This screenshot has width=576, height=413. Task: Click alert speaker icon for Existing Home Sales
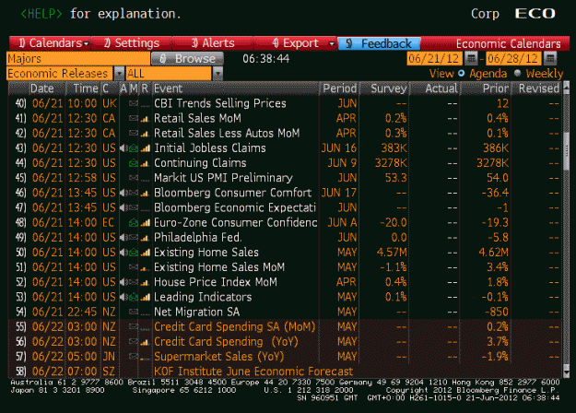coord(123,253)
